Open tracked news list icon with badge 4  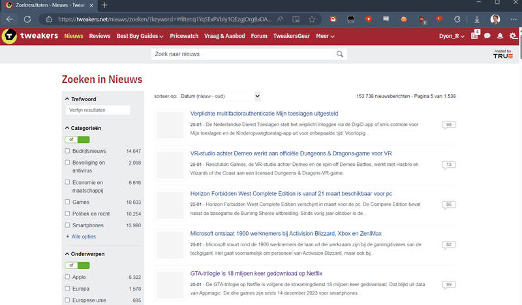[475, 35]
